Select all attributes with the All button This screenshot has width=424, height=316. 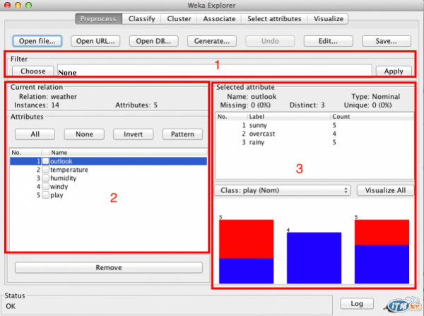(35, 134)
